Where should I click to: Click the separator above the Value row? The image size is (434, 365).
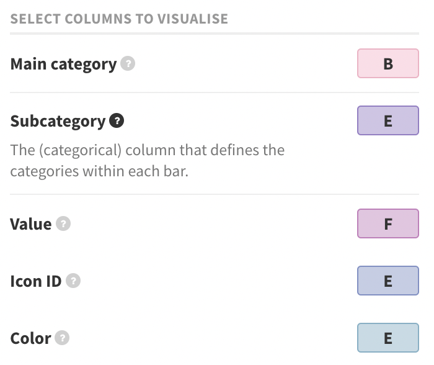point(215,194)
